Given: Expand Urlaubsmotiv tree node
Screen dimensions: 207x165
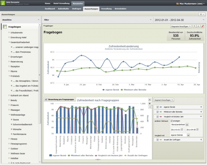Looking at the screenshot, I should tap(9, 32).
